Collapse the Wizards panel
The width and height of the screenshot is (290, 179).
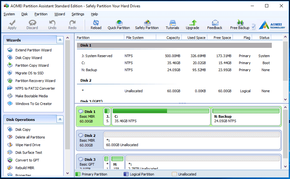point(60,40)
